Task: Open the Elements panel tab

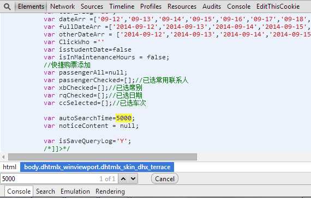Action: [x=31, y=7]
